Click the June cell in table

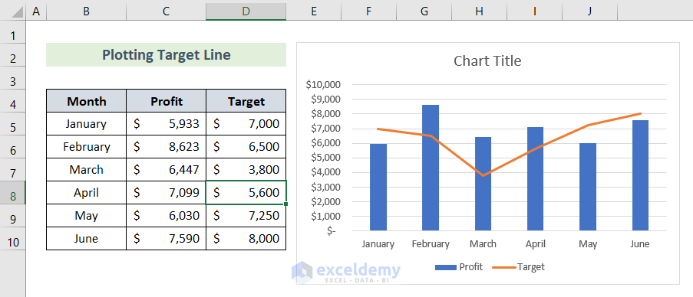tap(86, 238)
